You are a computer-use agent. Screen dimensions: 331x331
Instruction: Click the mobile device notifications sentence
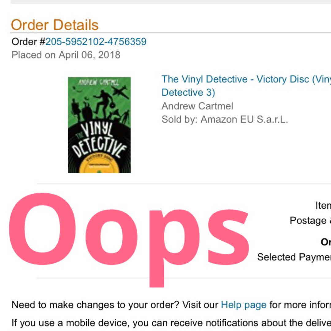tap(171, 323)
